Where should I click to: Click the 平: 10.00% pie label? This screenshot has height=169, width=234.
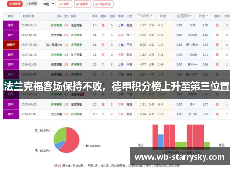coord(42,151)
